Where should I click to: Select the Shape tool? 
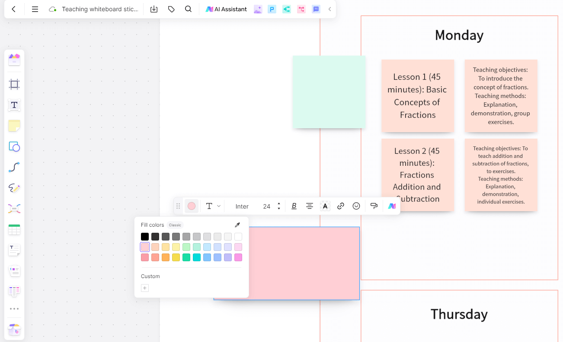pos(14,146)
